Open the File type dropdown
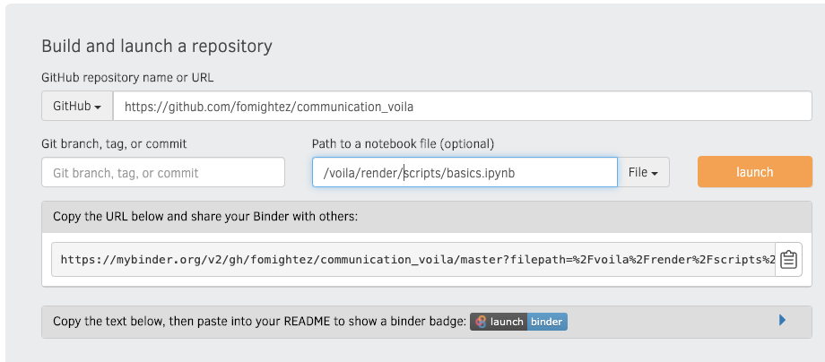The width and height of the screenshot is (825, 362). 644,172
